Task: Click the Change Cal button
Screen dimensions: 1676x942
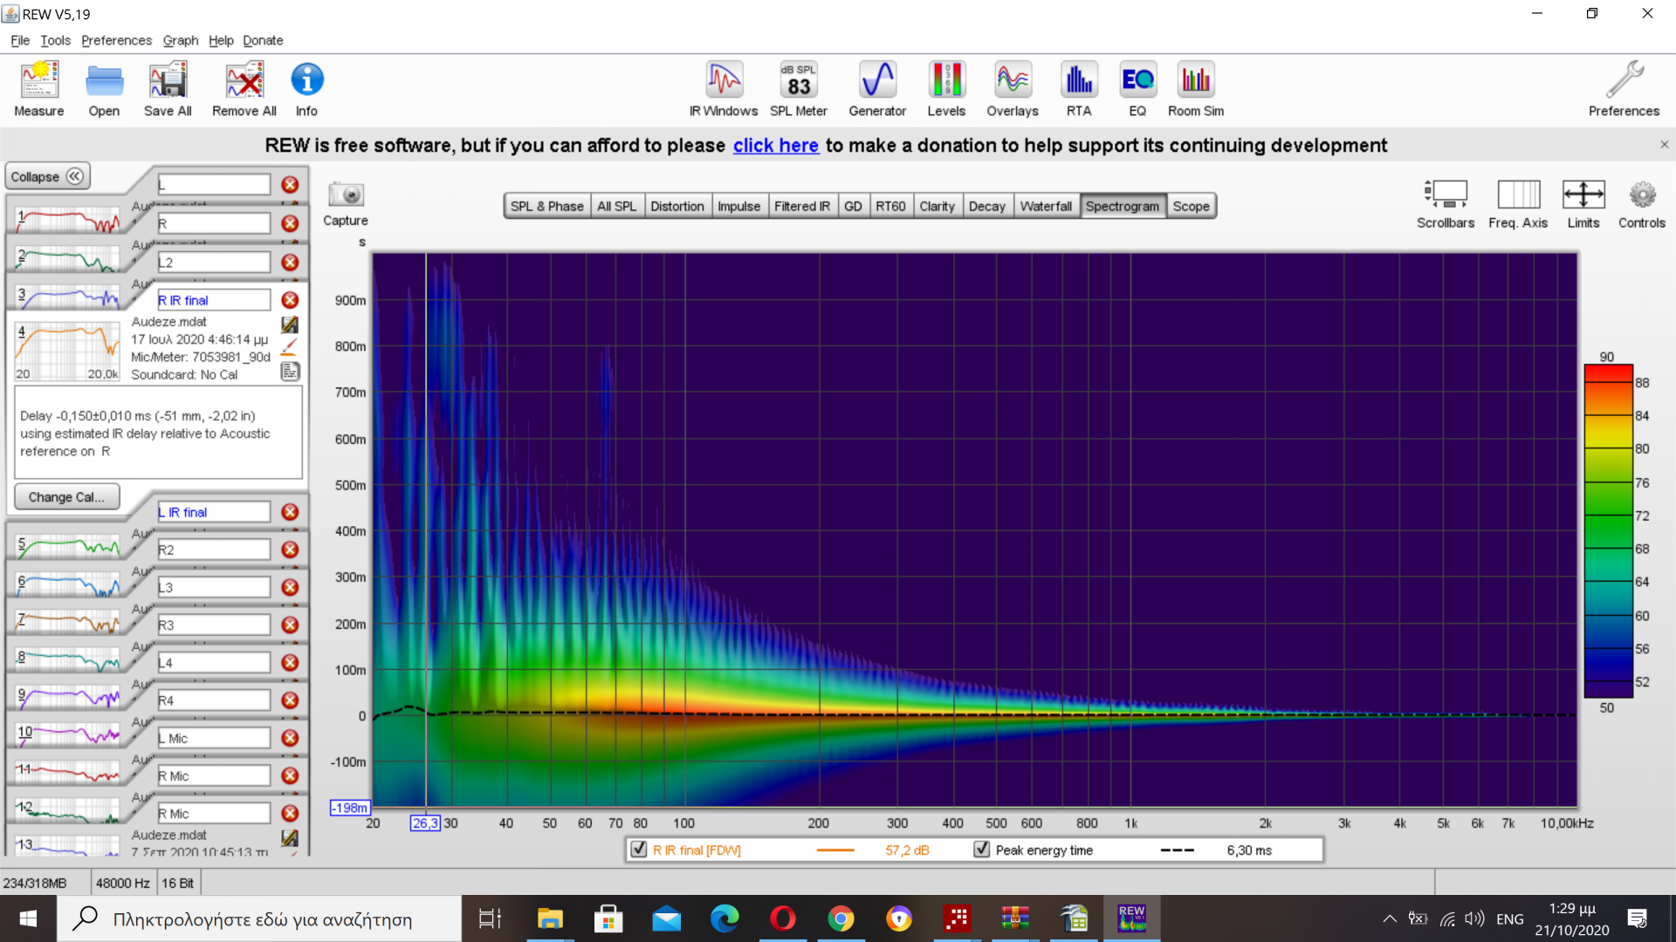Action: (x=66, y=497)
